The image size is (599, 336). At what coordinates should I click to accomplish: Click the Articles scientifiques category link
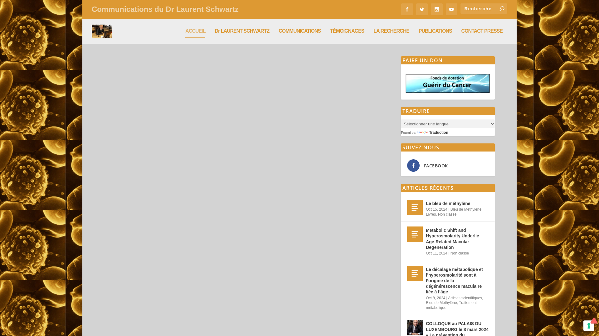(x=465, y=298)
